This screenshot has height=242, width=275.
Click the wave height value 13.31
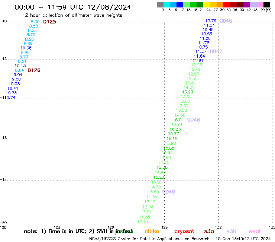143,222
